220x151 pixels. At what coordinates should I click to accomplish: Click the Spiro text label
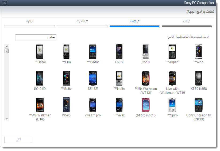[172, 115]
